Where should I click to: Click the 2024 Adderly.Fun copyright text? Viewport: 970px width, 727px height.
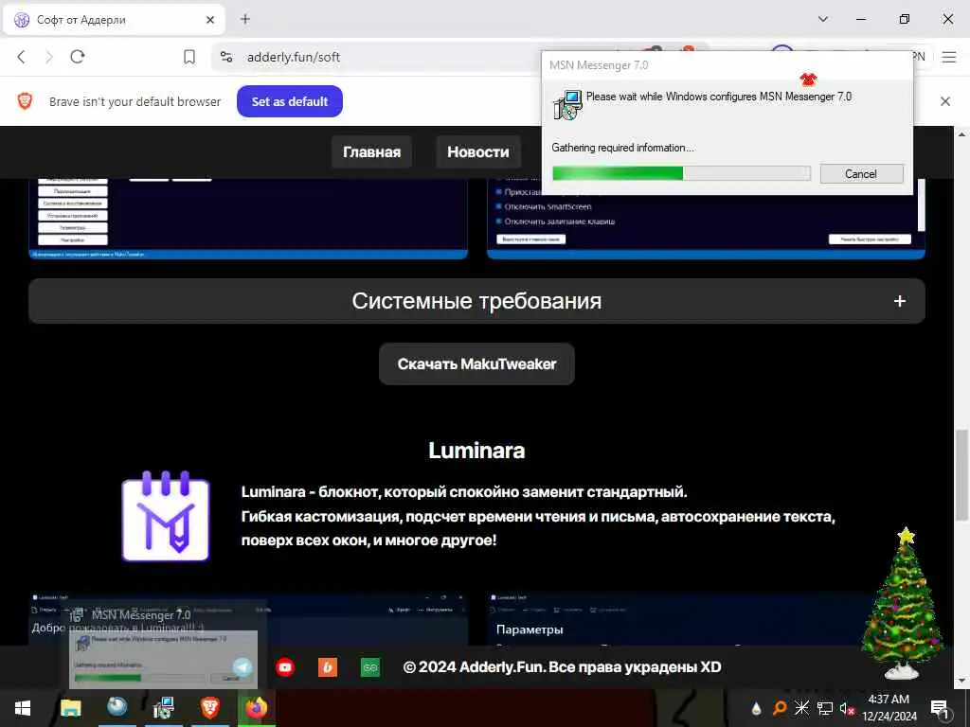click(x=562, y=667)
